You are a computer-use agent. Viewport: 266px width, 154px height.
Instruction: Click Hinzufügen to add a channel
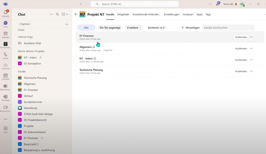(190, 28)
